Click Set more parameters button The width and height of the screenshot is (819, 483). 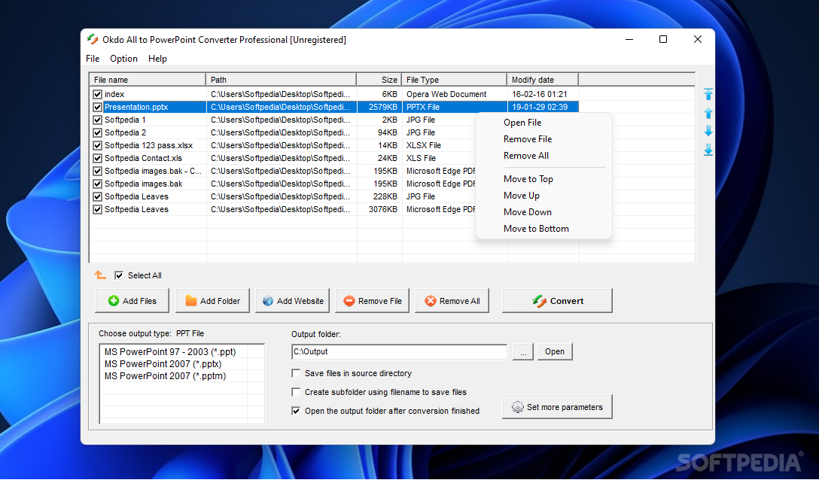point(557,407)
